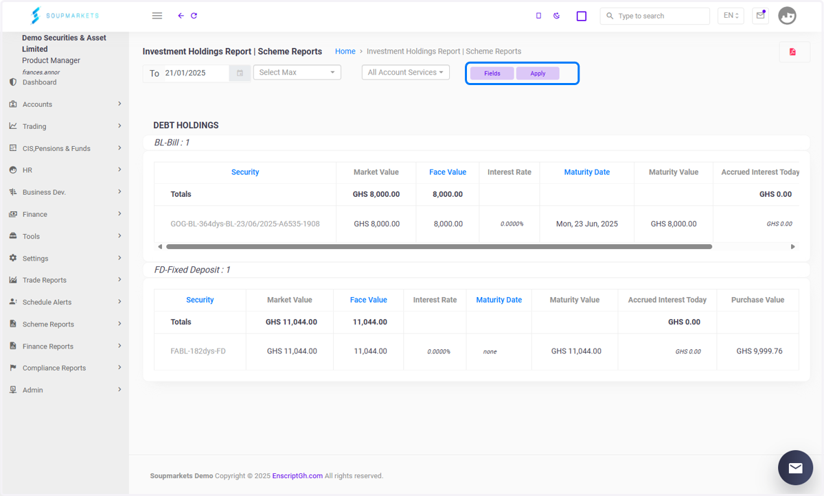Sort Fixed Deposit table by Face Value
The width and height of the screenshot is (824, 496).
coord(369,300)
